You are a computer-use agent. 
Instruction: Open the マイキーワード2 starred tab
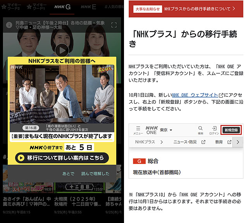(11, 7)
